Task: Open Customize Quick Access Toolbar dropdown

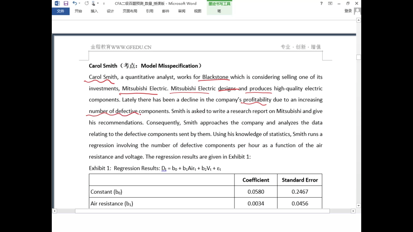Action: tap(104, 4)
